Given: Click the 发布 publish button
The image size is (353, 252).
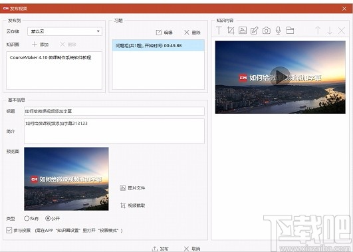Looking at the screenshot, I should click(160, 249).
